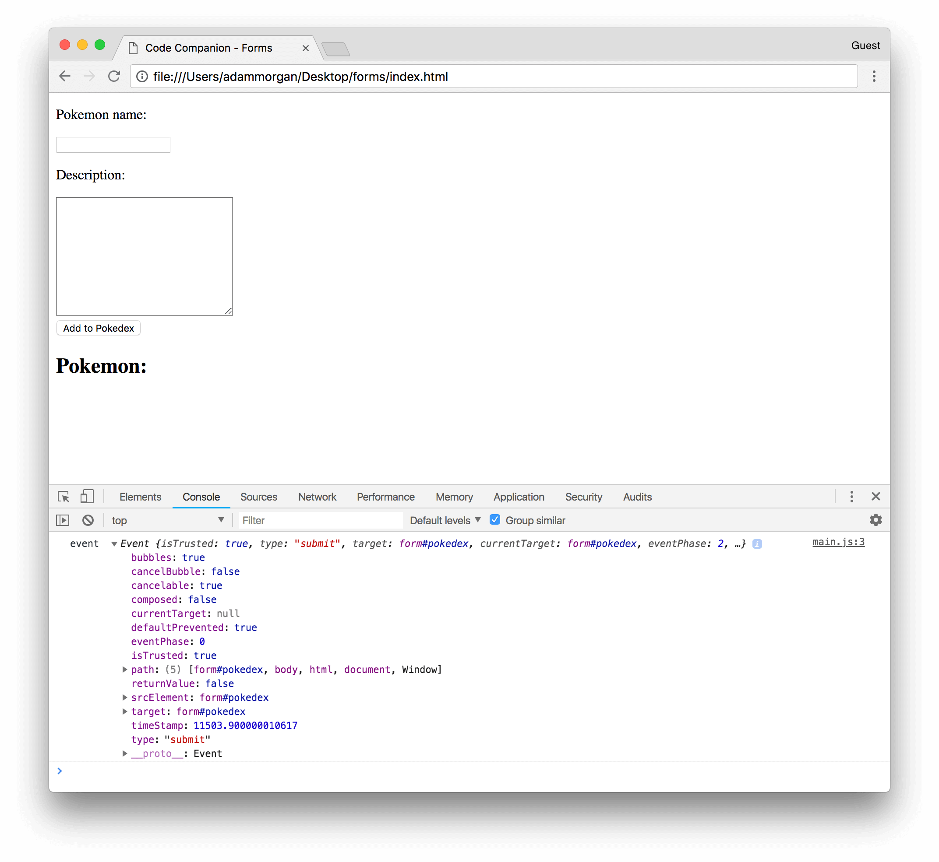Open the Security tab
Image resolution: width=939 pixels, height=862 pixels.
pos(583,497)
